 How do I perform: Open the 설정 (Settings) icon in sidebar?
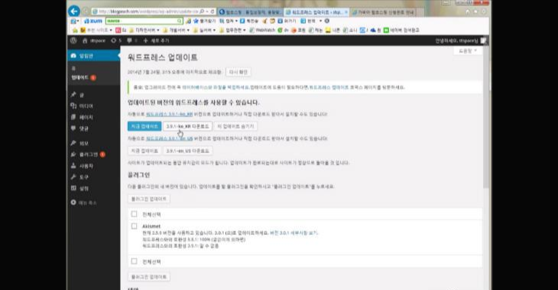point(73,188)
